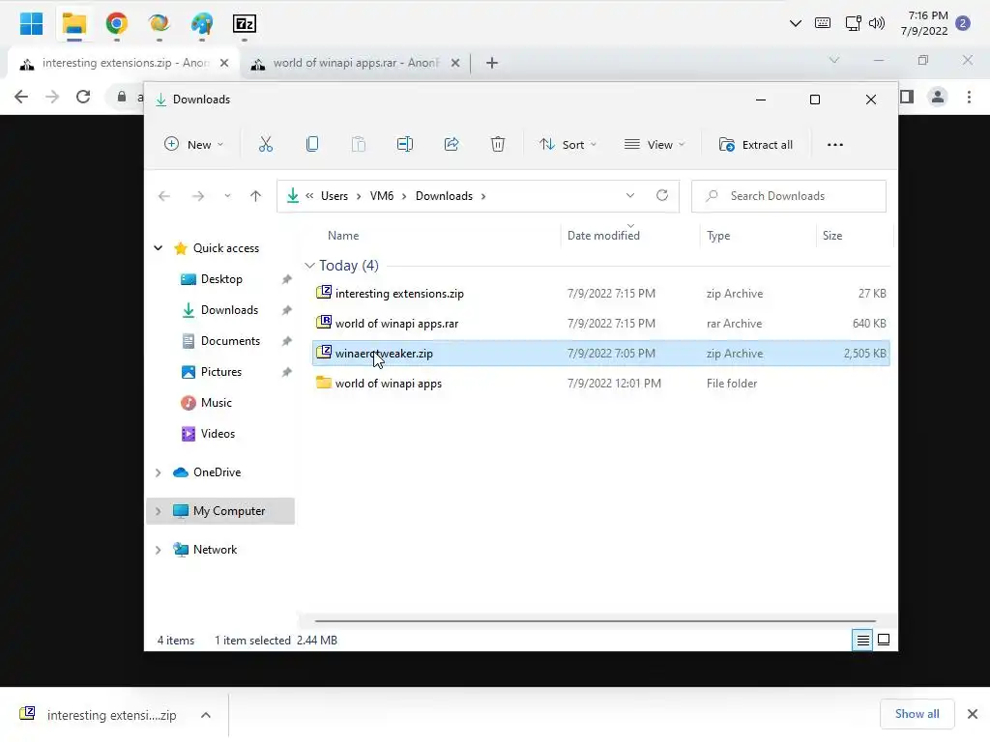Image resolution: width=990 pixels, height=742 pixels.
Task: Click the VM6 breadcrumb segment
Action: tap(381, 196)
